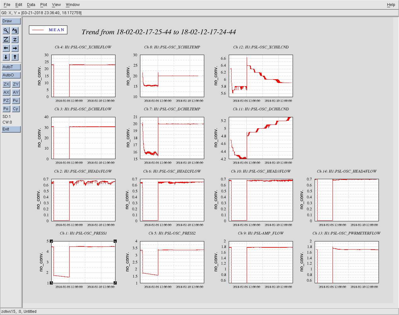Click the ZX zoom X-axis button

[6, 84]
